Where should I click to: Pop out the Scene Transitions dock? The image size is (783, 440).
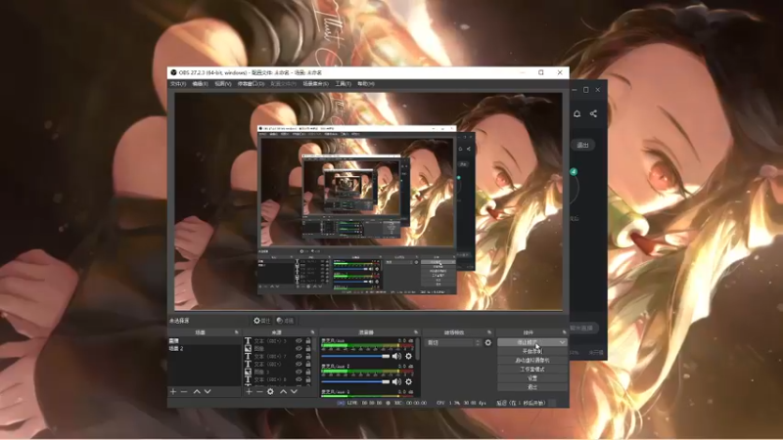(x=489, y=332)
